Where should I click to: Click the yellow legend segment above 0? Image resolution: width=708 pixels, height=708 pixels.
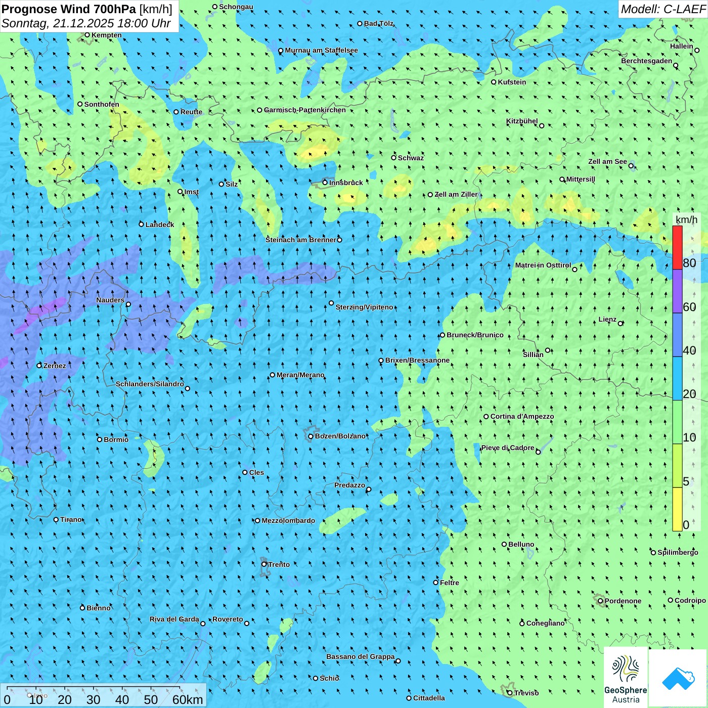tap(677, 509)
